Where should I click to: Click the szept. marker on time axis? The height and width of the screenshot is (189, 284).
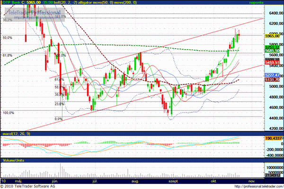[173, 180]
